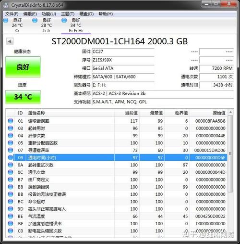The width and height of the screenshot is (240, 244).
Task: Click the status icon of row C0
Action: click(11, 231)
